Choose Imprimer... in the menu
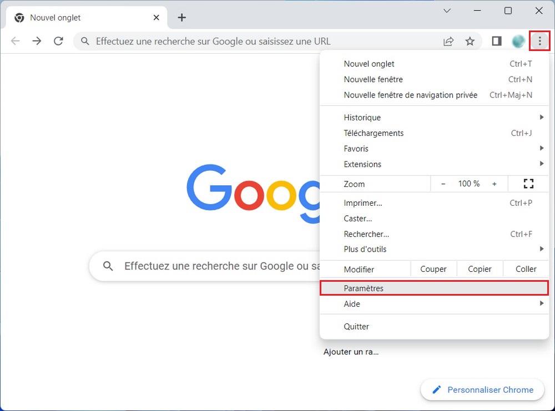 435,203
